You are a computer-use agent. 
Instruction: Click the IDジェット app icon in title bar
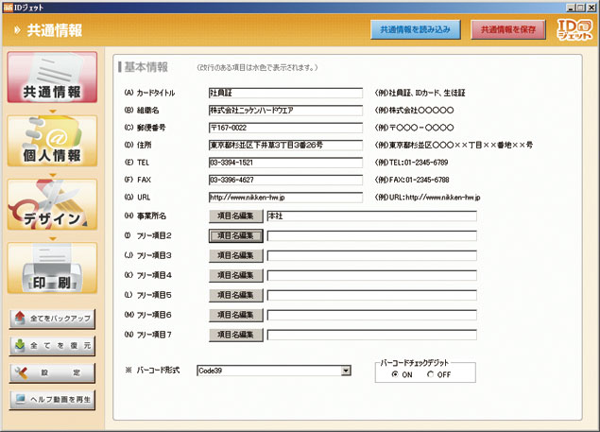[x=9, y=8]
